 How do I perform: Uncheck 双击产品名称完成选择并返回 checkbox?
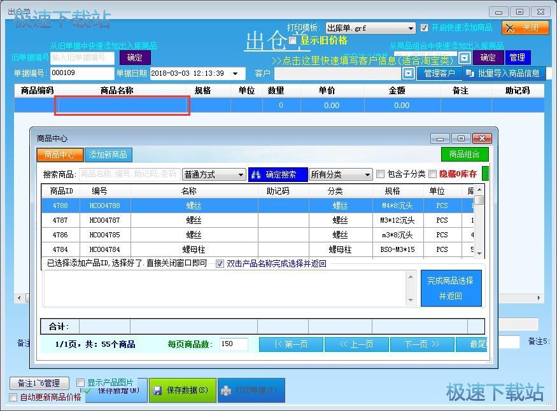220,263
